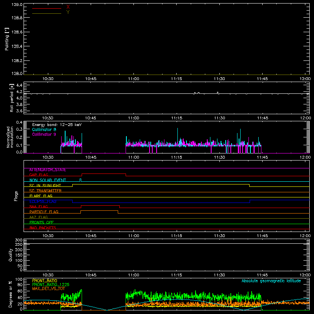Viewport: 314px width, 314px height.
Task: Click the FRONTS_OFF flag label
Action: click(42, 223)
